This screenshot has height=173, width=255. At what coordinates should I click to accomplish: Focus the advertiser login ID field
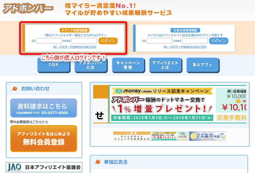159,41
